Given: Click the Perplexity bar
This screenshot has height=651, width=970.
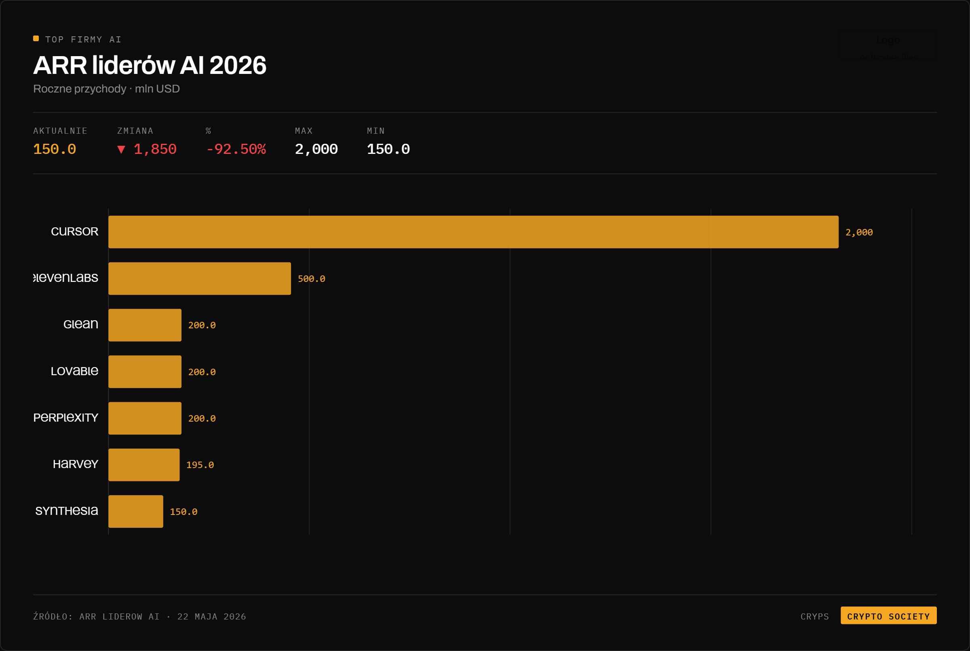Looking at the screenshot, I should coord(145,418).
